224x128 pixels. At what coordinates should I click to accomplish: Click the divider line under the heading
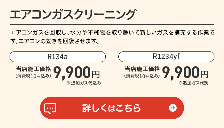[x=112, y=24]
